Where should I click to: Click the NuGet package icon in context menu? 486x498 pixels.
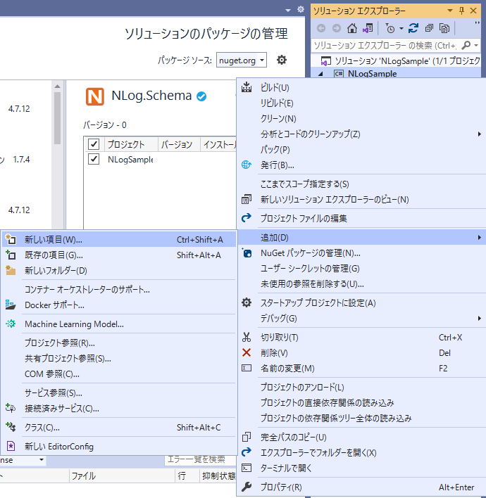pyautogui.click(x=247, y=253)
